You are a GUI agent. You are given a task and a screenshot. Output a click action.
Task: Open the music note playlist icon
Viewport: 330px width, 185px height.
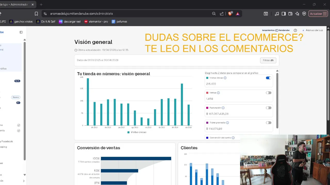[x=277, y=14]
